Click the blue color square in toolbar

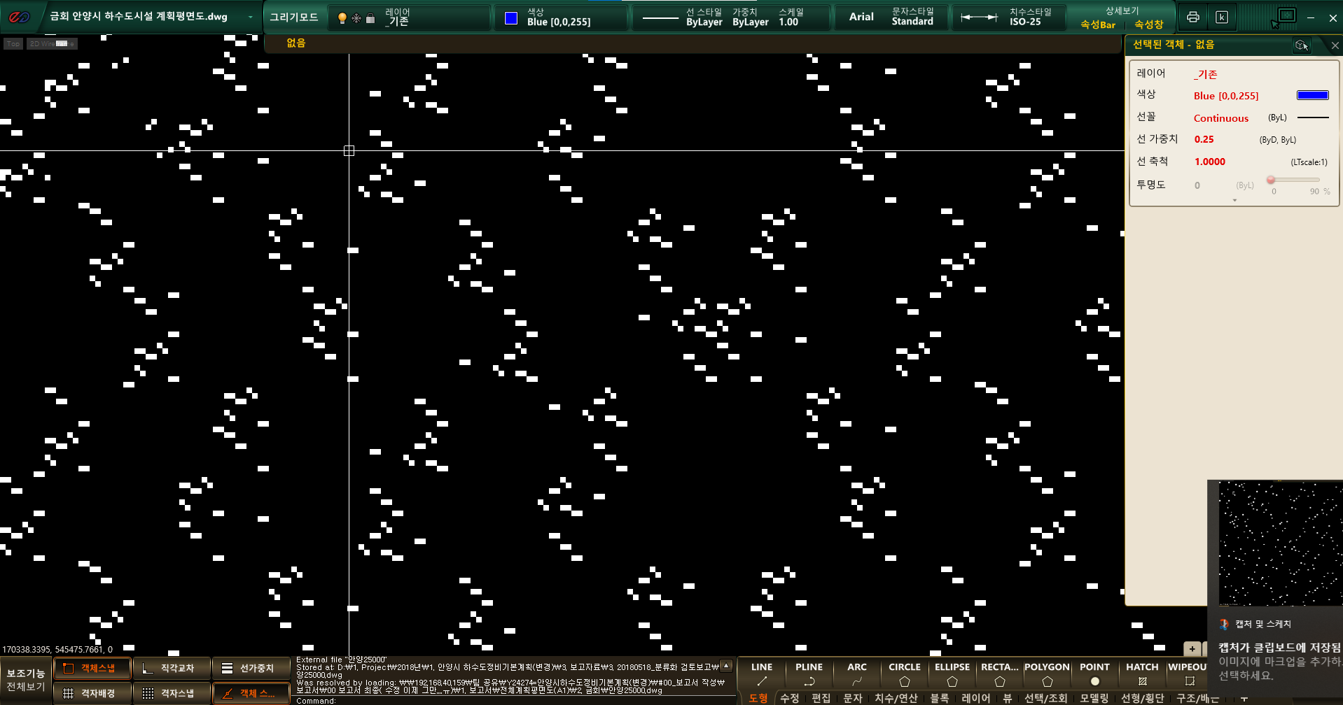(x=511, y=17)
